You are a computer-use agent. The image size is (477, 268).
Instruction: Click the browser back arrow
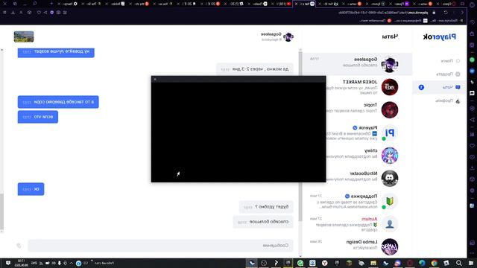pyautogui.click(x=462, y=13)
